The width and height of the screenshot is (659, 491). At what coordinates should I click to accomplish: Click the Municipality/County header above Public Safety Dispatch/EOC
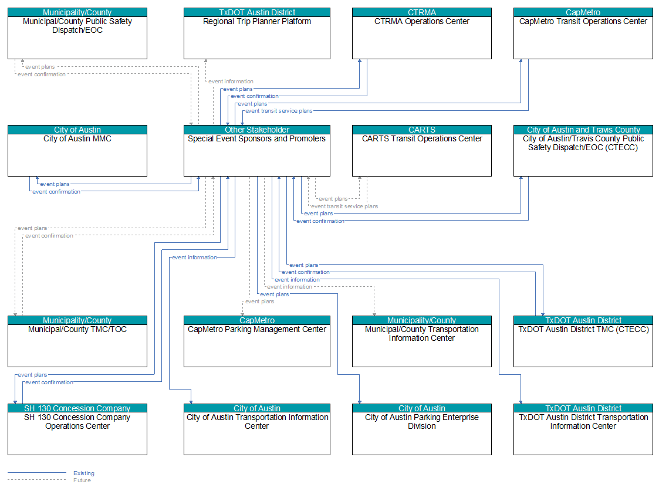77,12
